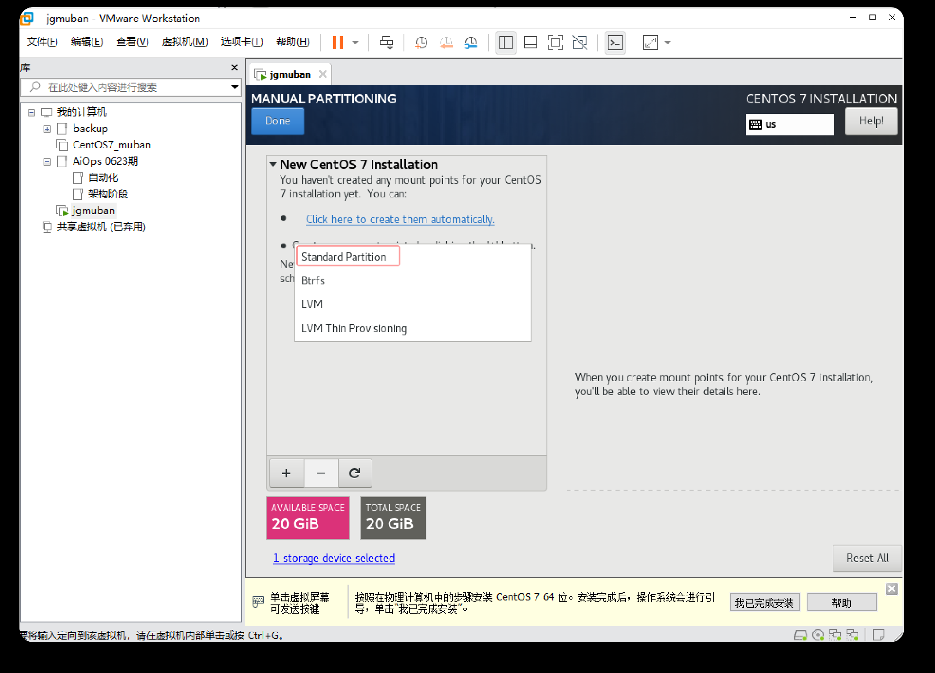Click the Reset All button
This screenshot has width=935, height=673.
pos(867,558)
